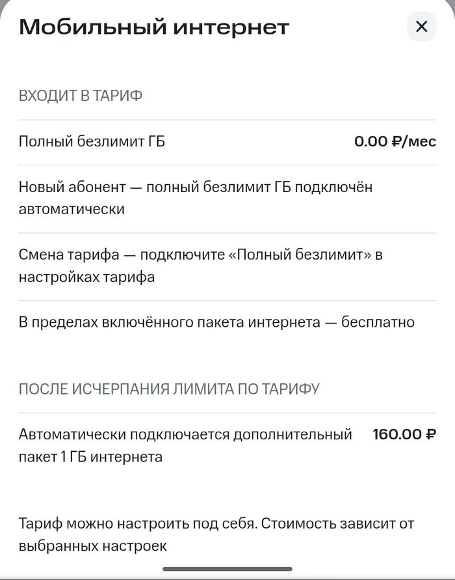Screen dimensions: 455x580
Task: Tap the ПОСЛЕ ИСЧЕРПАНИЯ ЛИМИТА ПО ТАРИФУ header
Action: [169, 389]
